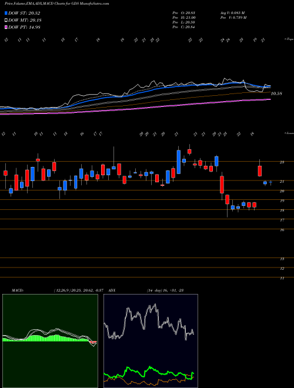Image resolution: width=294 pixels, height=388 pixels.
Task: Select the DOW PT value label
Action: point(24,27)
